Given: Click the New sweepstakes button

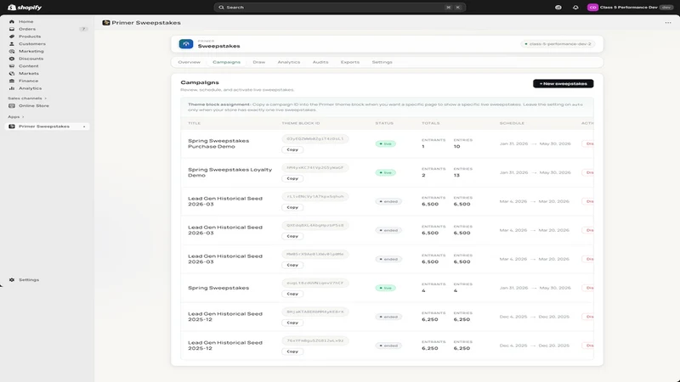Looking at the screenshot, I should coord(563,83).
